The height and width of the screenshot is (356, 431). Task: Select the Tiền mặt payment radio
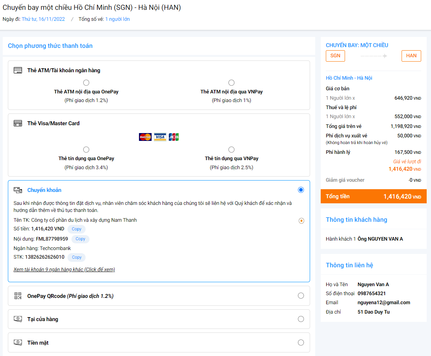(301, 343)
